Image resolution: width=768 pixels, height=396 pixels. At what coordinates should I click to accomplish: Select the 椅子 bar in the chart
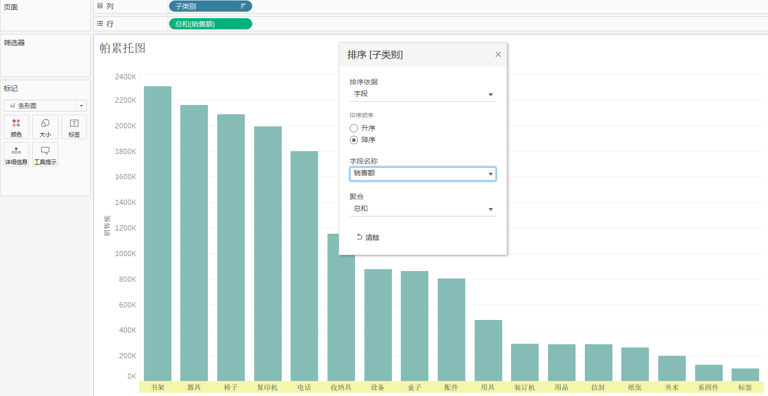click(x=231, y=248)
